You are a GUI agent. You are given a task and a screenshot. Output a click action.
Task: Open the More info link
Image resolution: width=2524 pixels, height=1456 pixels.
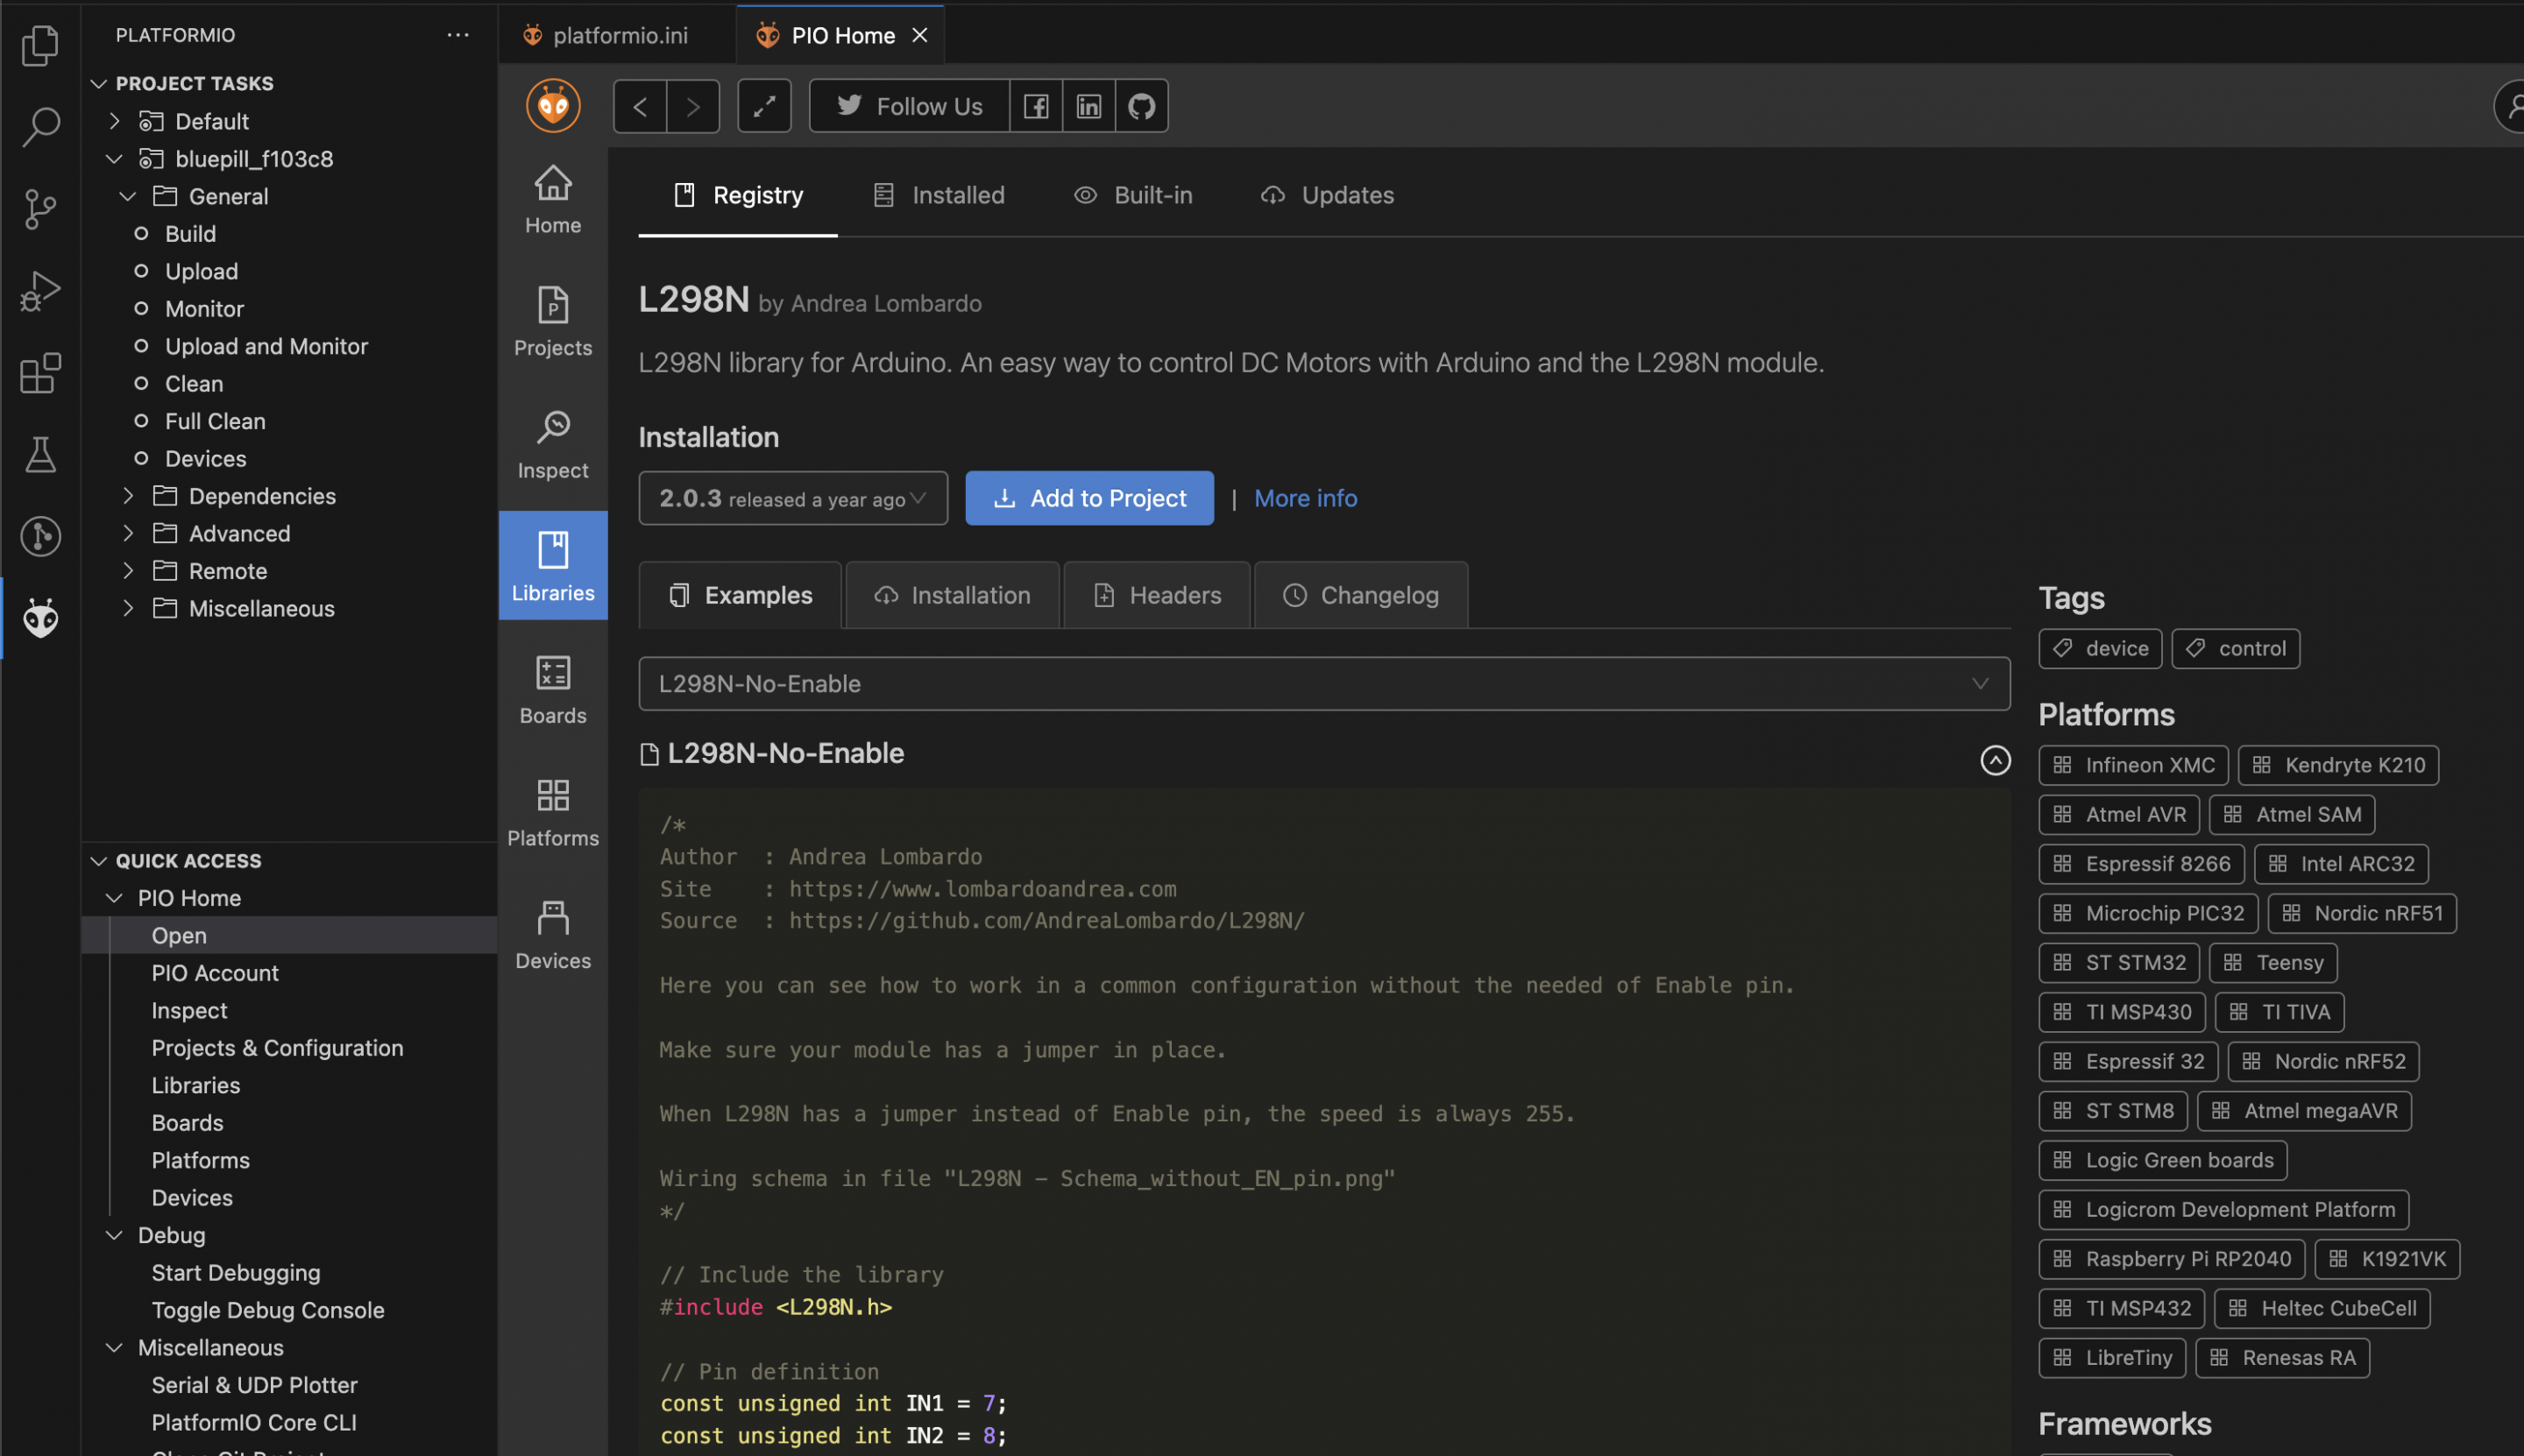pos(1305,498)
